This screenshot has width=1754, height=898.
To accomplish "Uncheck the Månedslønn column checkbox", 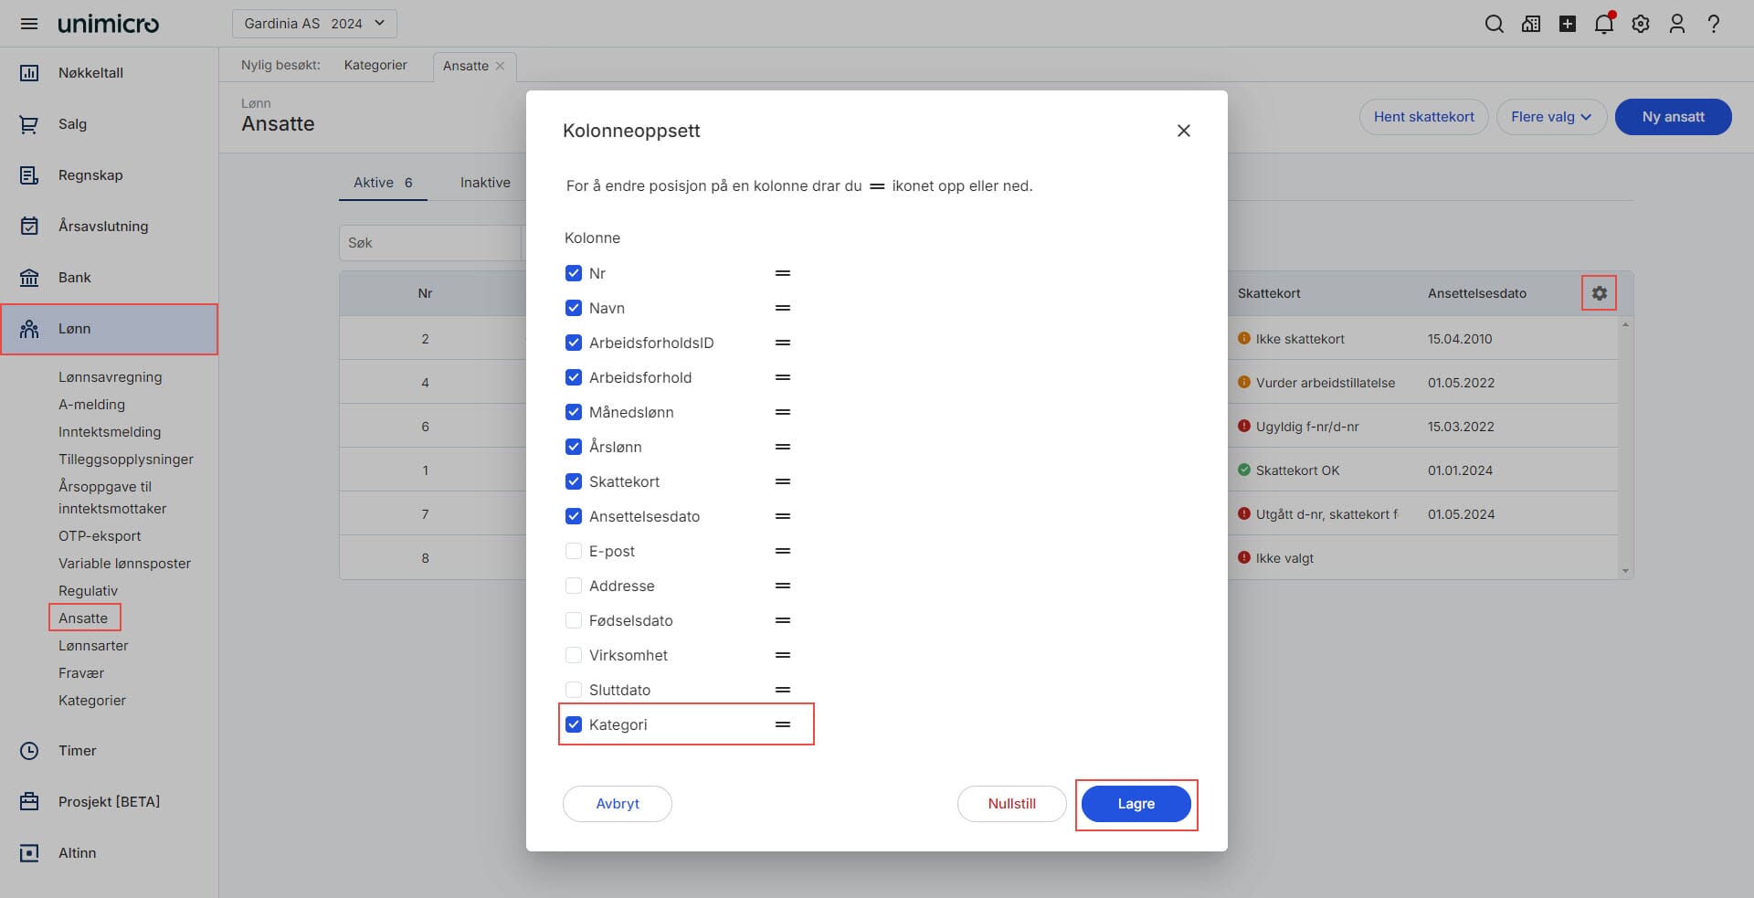I will [x=574, y=412].
